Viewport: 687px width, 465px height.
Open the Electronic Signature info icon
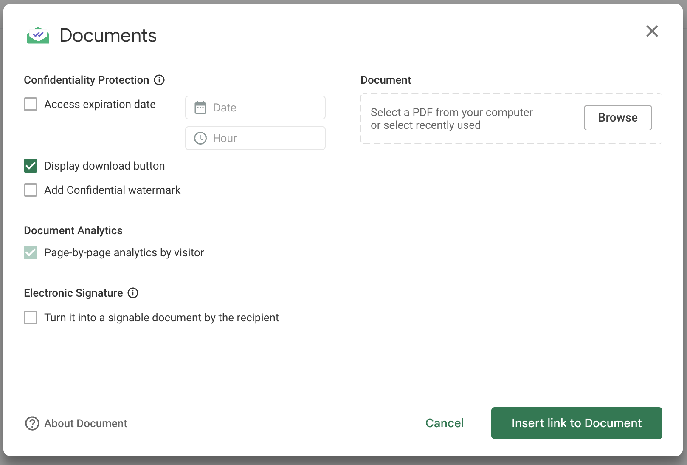[x=133, y=293]
